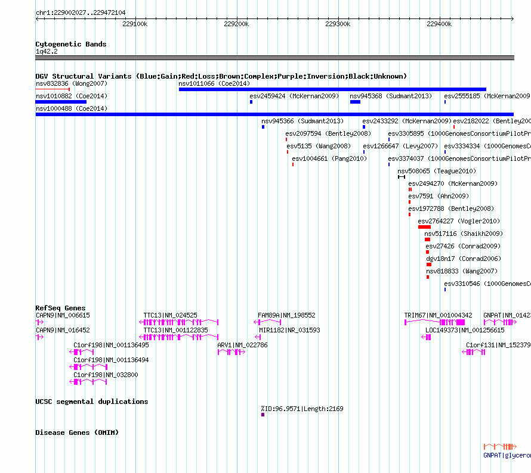Open esv1972788 (Bentley2008) variant label
Image resolution: width=531 pixels, height=473 pixels.
(x=451, y=209)
